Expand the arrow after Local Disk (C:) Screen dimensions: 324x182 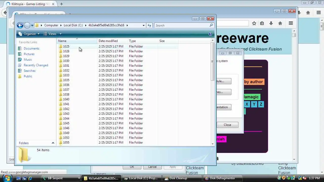coord(86,25)
